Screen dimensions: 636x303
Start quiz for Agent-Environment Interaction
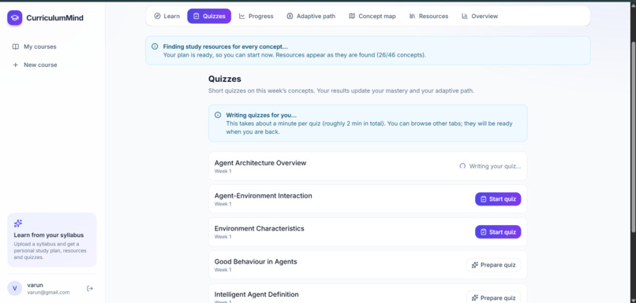pyautogui.click(x=498, y=199)
